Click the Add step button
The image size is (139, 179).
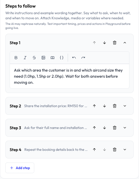pos(20,168)
